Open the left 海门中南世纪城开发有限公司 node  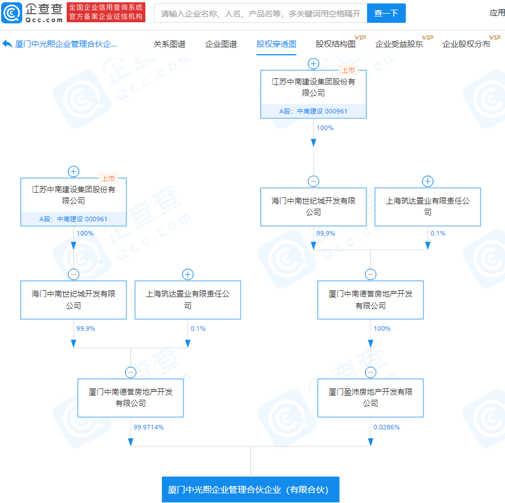(x=74, y=300)
